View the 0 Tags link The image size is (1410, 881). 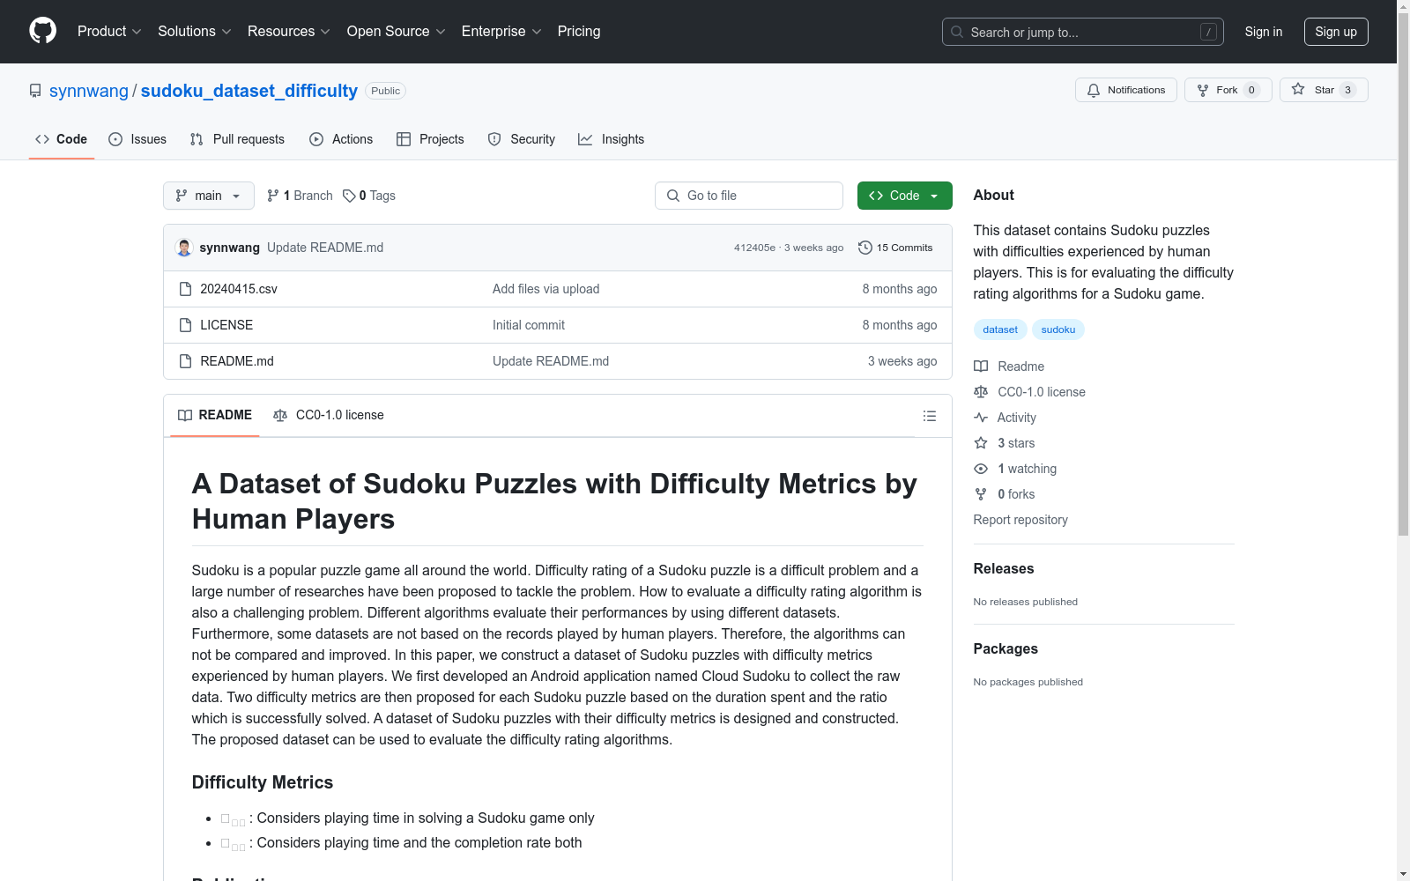pos(368,196)
